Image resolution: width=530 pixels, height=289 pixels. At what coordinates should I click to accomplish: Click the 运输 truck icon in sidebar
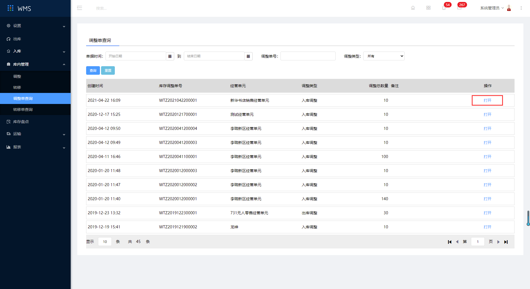9,134
